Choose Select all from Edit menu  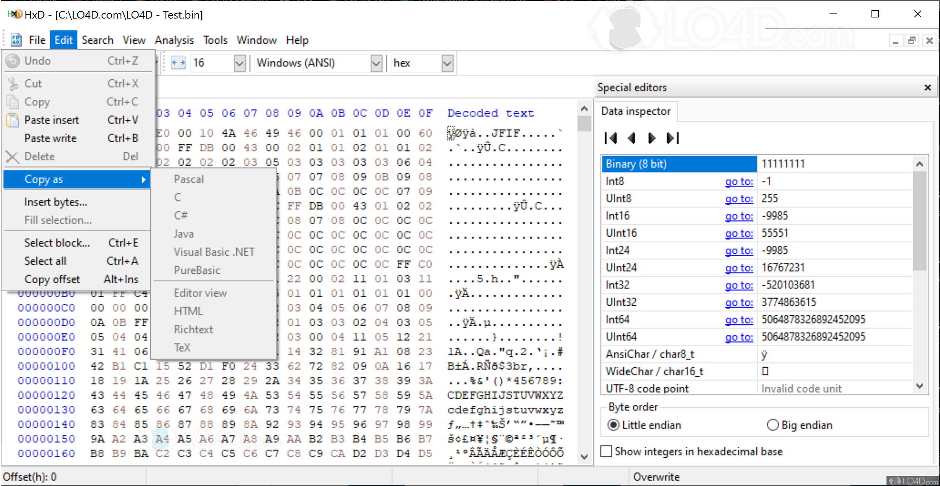[x=45, y=261]
